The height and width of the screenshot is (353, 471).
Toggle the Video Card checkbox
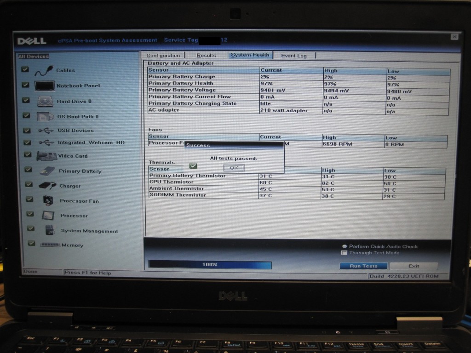click(28, 154)
